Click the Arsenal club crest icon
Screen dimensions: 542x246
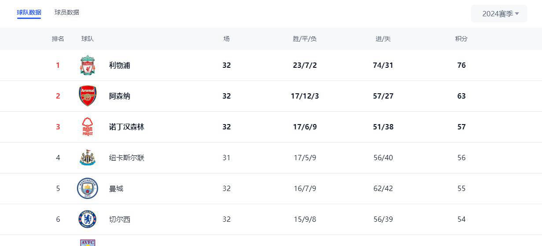(88, 96)
